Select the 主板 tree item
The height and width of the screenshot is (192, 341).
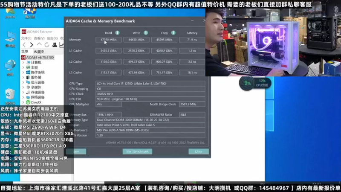[32, 67]
